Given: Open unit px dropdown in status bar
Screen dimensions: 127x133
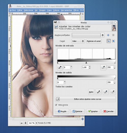Looking at the screenshot, I should (23, 123).
